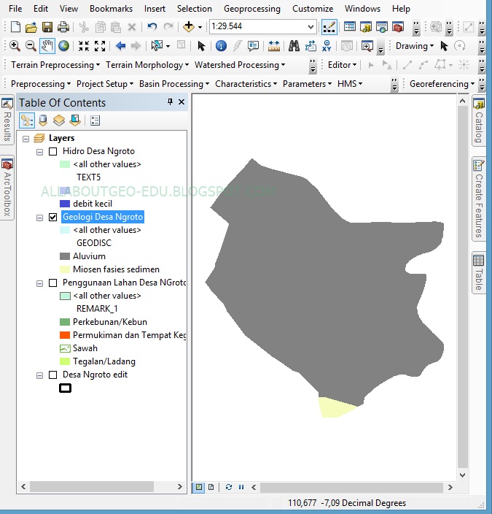This screenshot has width=492, height=514.
Task: Open the Catalog window toolbar icon
Action: point(366,27)
